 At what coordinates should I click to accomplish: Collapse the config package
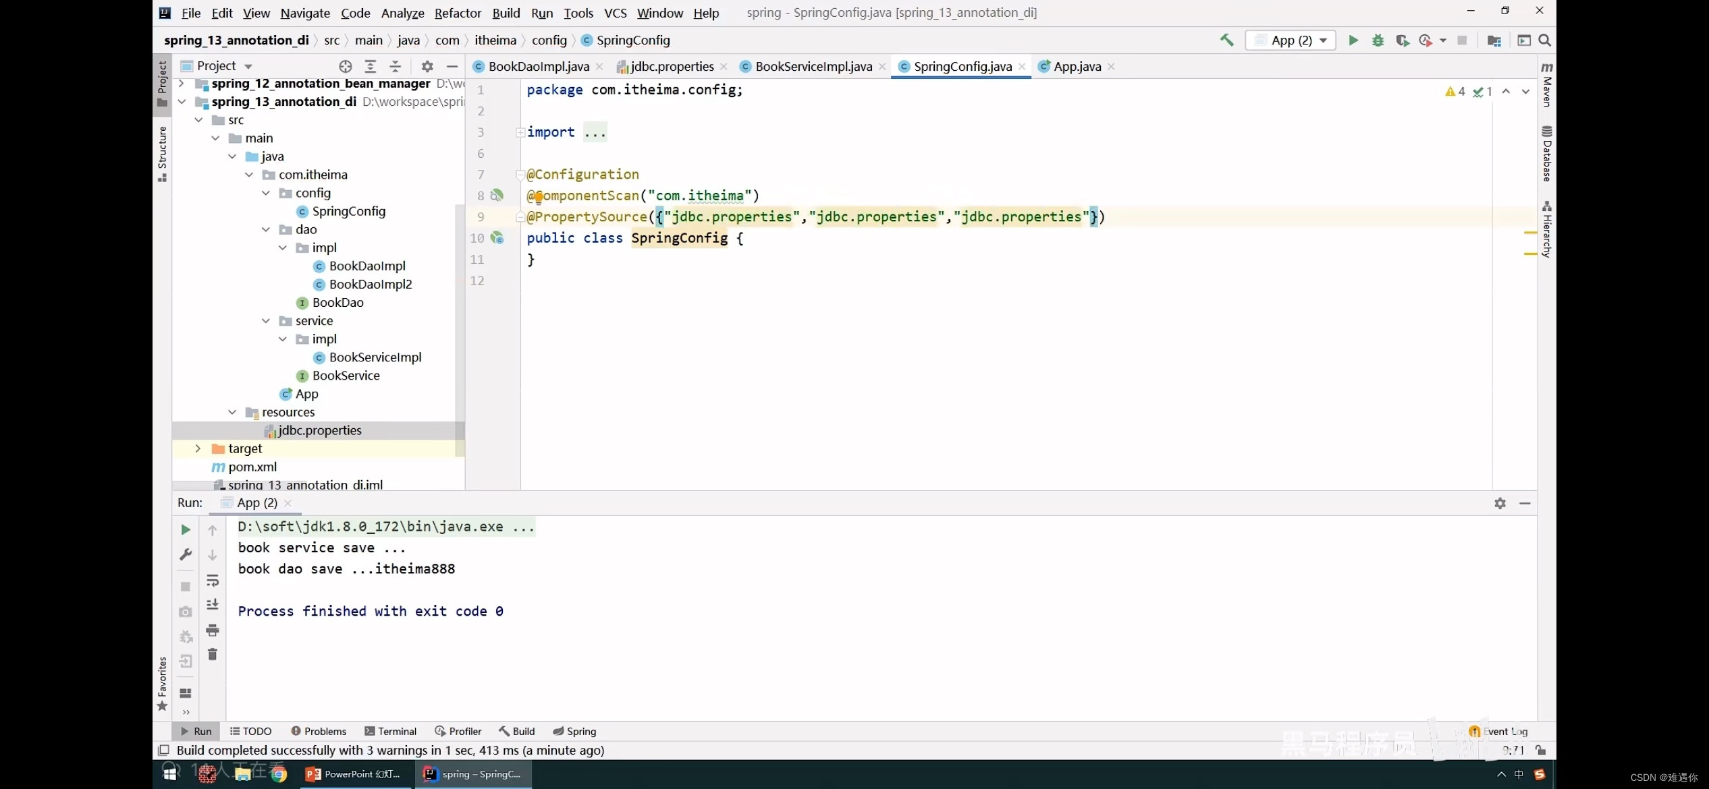266,193
